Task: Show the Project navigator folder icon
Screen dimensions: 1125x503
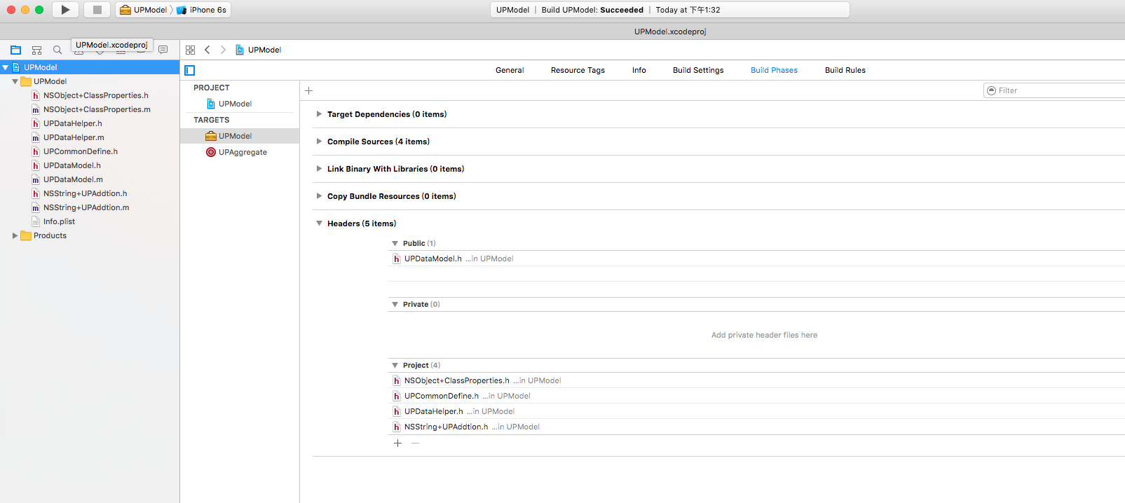Action: [x=15, y=50]
